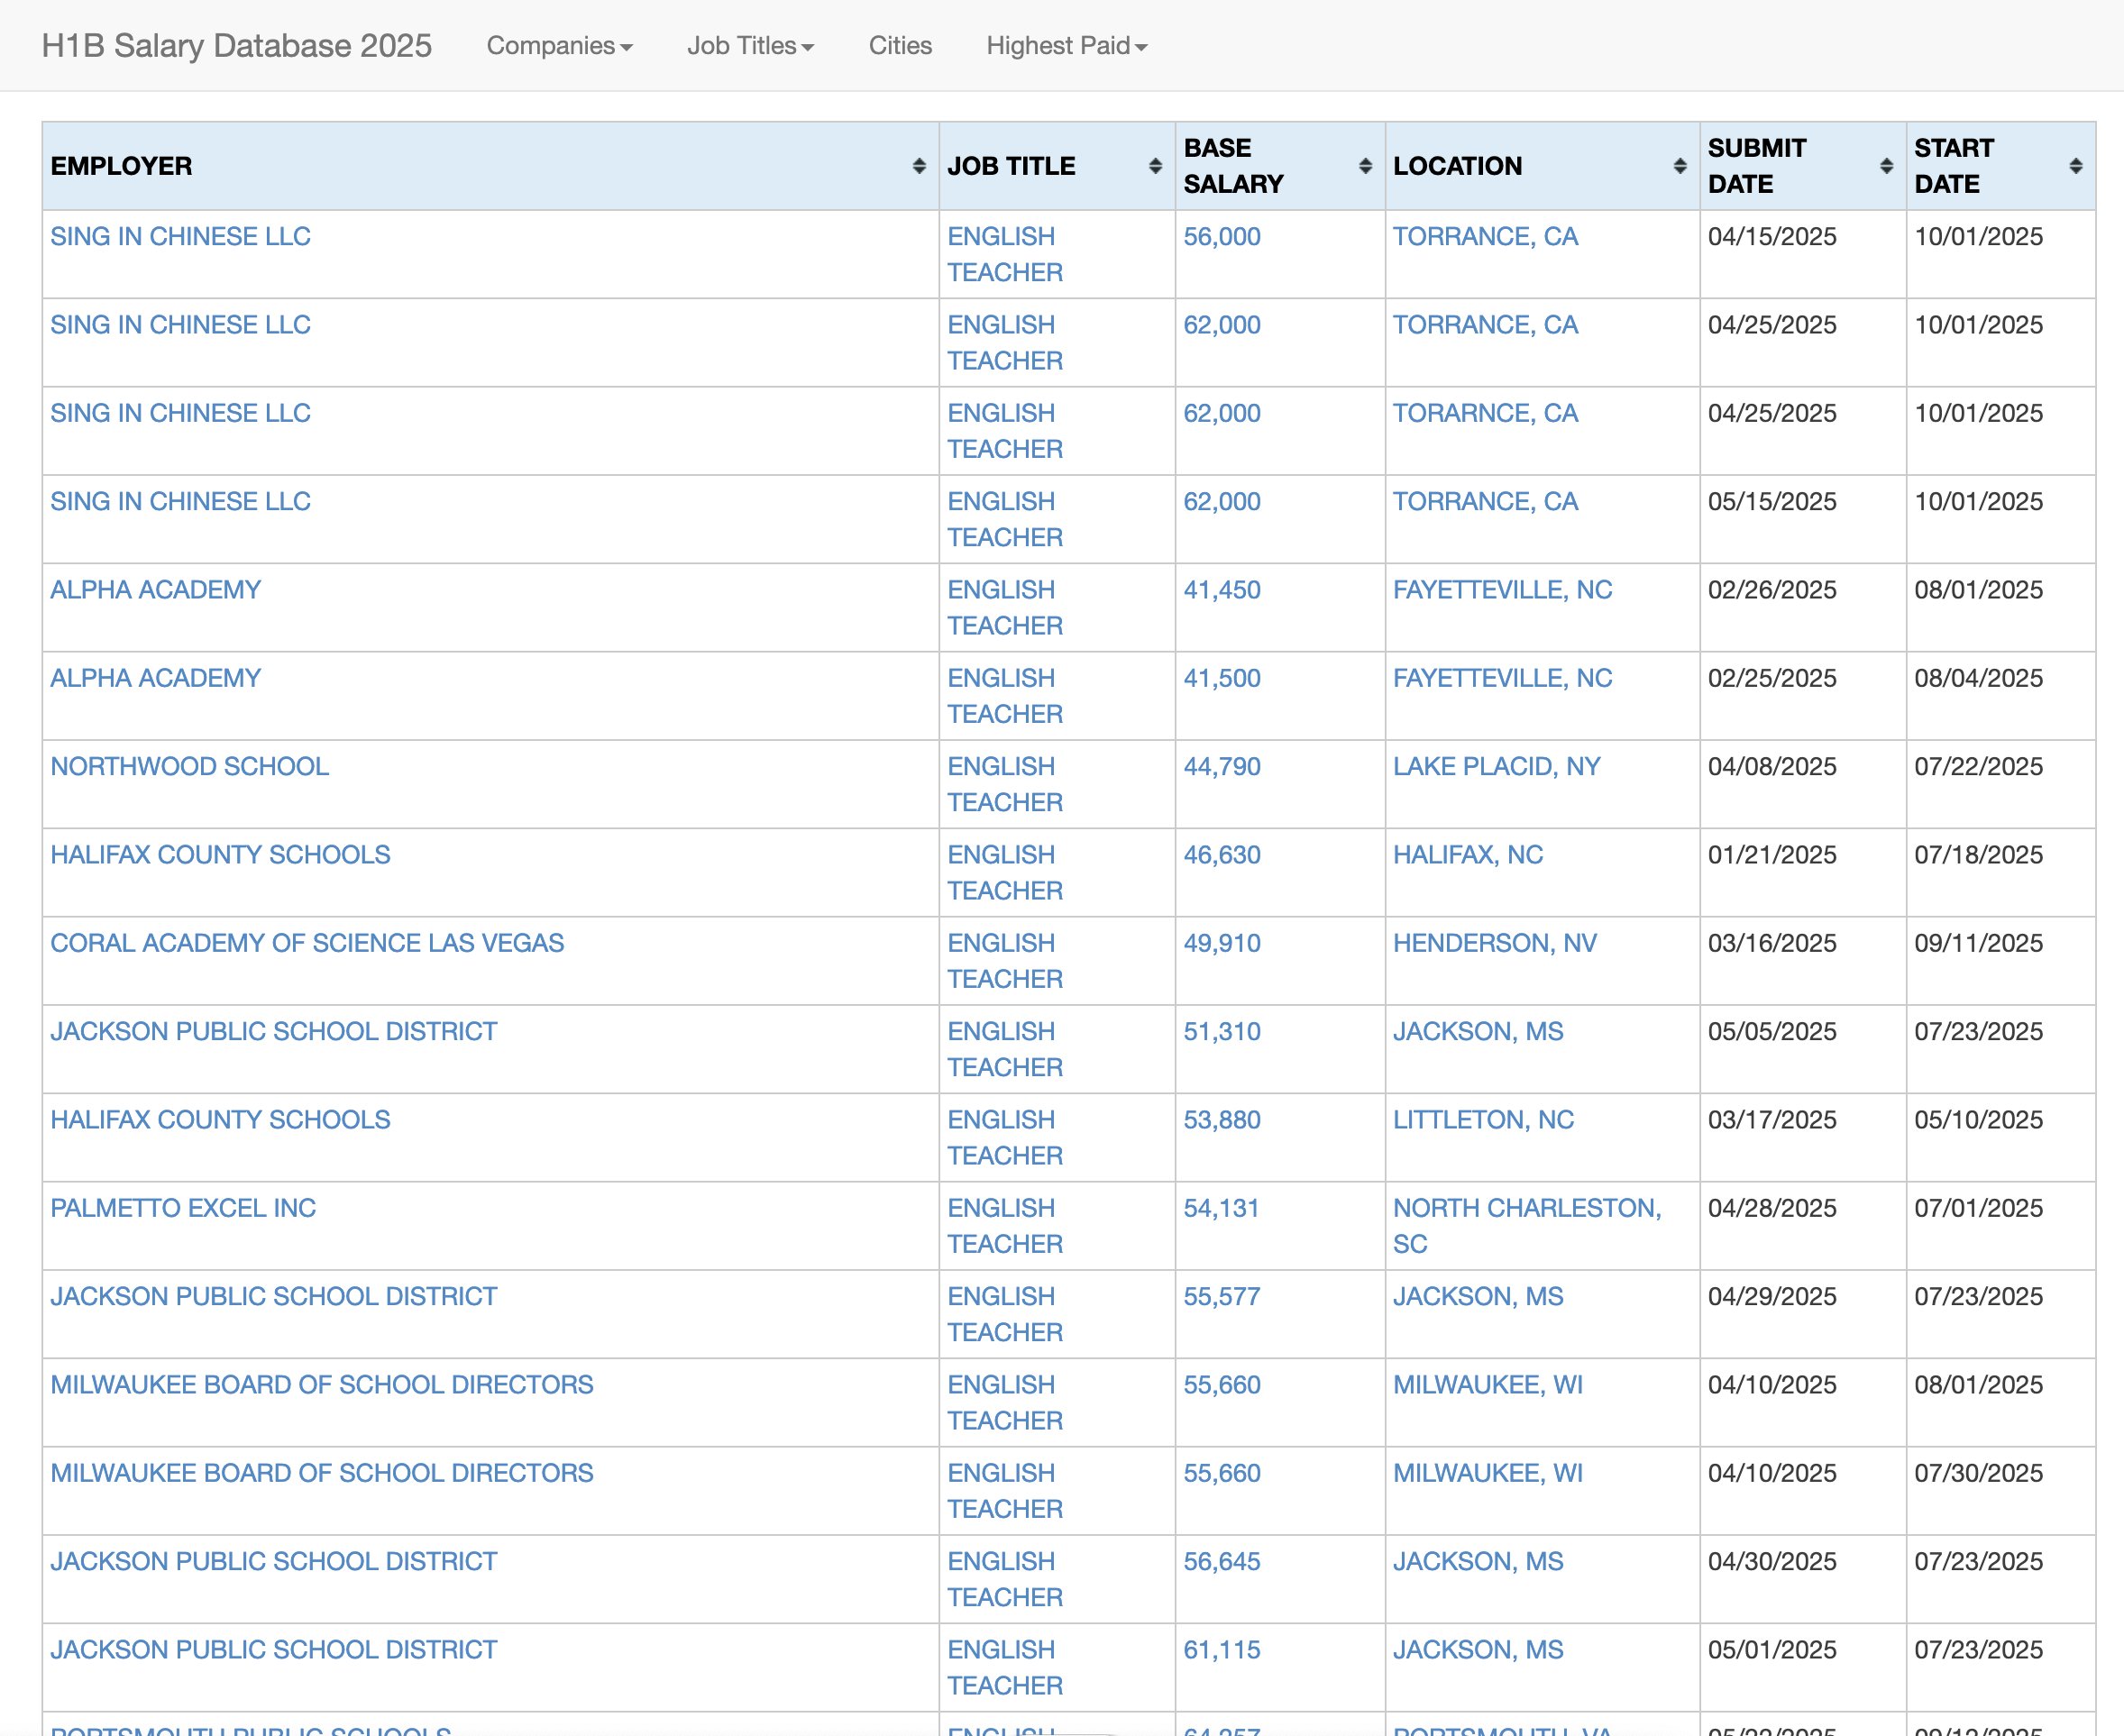Click the Employer column sort arrows icon
Screen dimensions: 2124x1736
point(918,166)
